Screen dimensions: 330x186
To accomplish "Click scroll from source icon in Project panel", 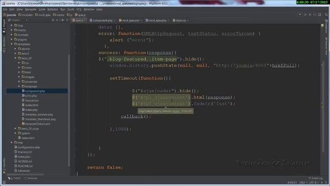I will tap(53, 20).
